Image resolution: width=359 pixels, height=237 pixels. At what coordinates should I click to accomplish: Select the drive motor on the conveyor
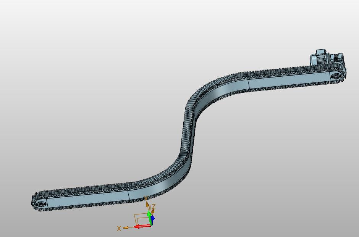320,57
